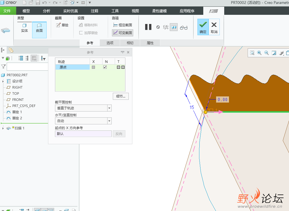289x211 pixels.
Task: Expand the 扫描 1 feature node
Action: point(3,128)
